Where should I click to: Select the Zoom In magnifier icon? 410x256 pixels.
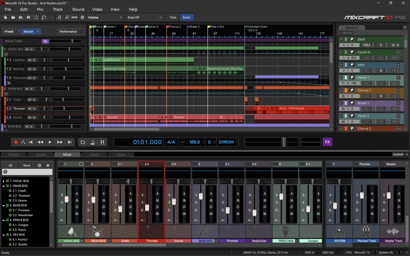click(x=59, y=17)
